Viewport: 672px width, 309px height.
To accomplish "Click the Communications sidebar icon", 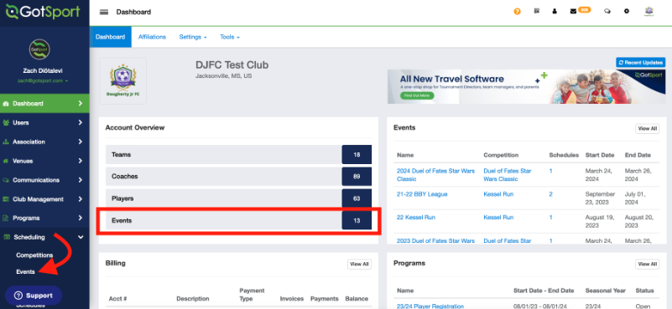I will pos(6,180).
